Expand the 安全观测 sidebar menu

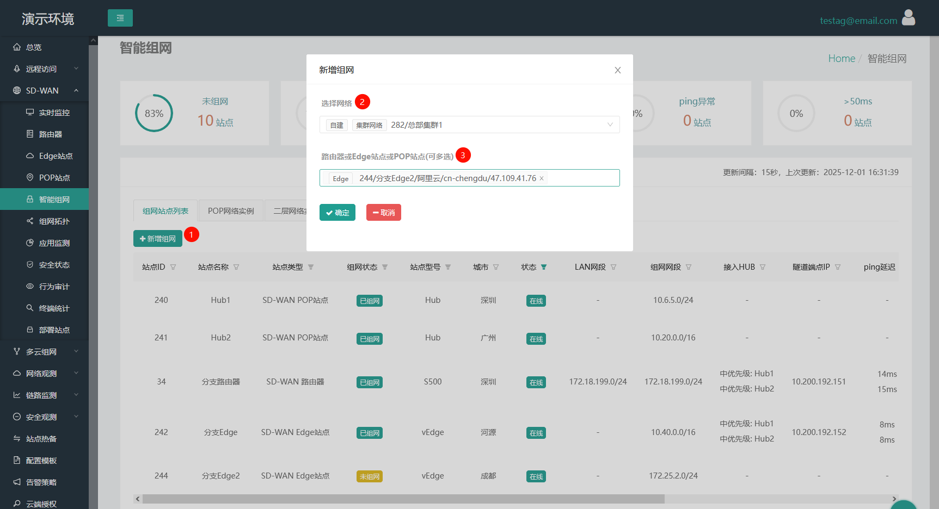pyautogui.click(x=44, y=417)
